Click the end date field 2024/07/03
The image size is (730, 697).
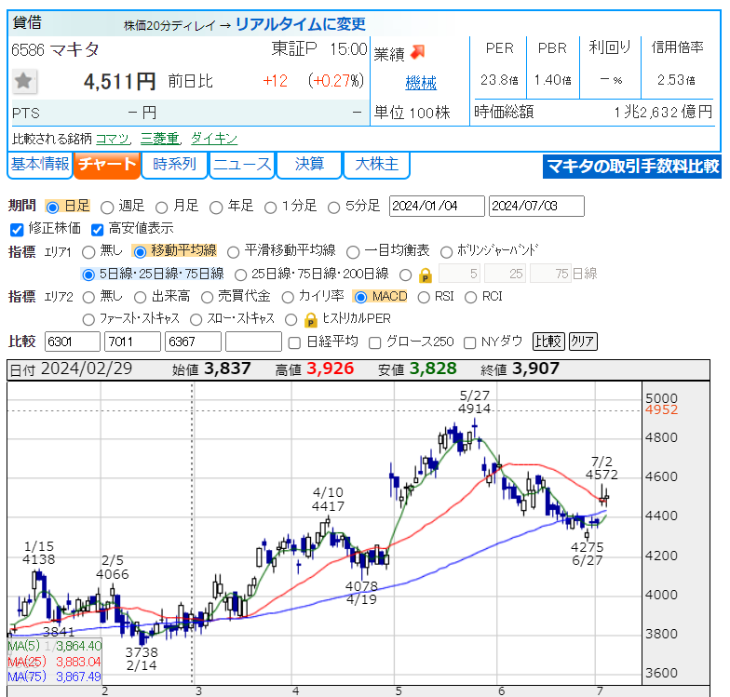(x=536, y=207)
